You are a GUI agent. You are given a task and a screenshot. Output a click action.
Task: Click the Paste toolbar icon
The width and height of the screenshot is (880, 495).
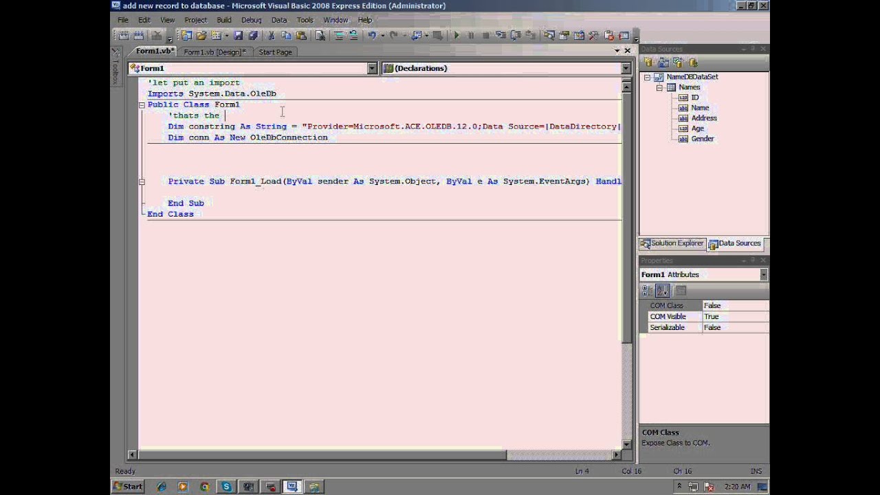click(x=301, y=35)
